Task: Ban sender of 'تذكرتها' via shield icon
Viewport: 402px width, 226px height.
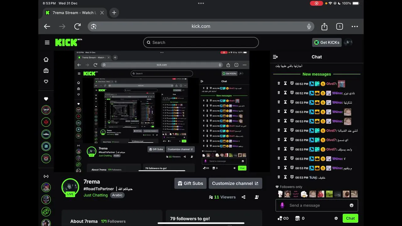Action: click(x=292, y=102)
